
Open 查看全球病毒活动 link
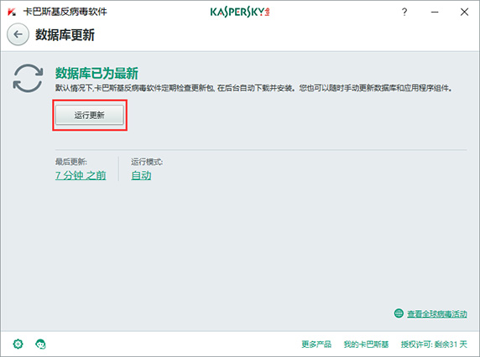point(437,313)
